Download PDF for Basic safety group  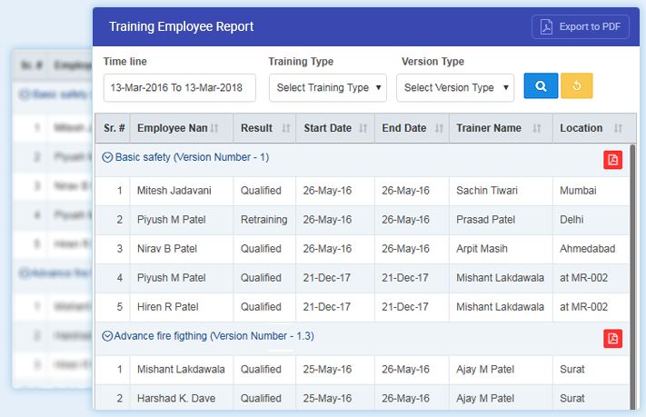[612, 160]
